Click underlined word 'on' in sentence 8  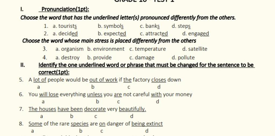102,124
